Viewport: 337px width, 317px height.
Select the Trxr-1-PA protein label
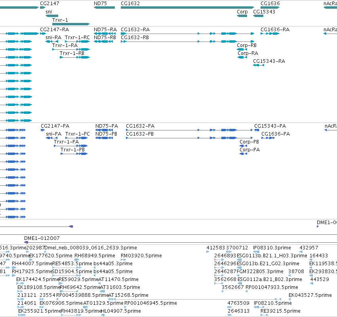point(66,142)
